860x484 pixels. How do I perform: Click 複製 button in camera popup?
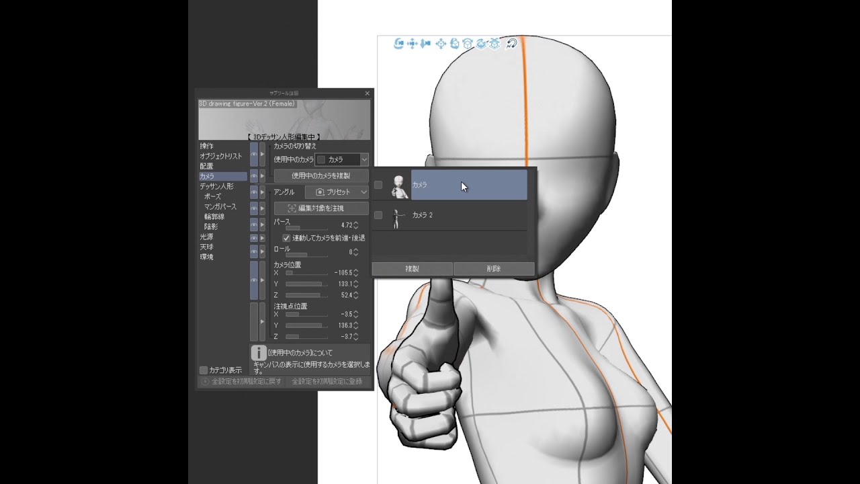412,268
